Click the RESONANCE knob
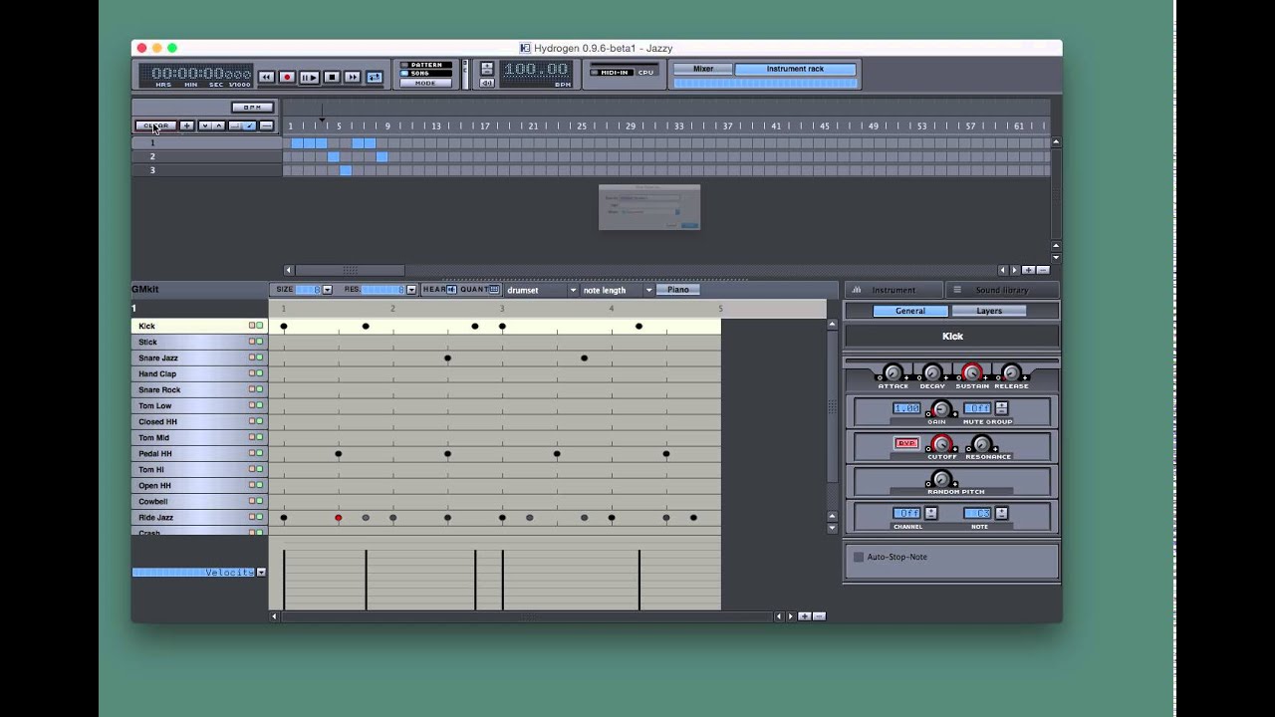Screen dimensions: 1275x717 [982, 444]
